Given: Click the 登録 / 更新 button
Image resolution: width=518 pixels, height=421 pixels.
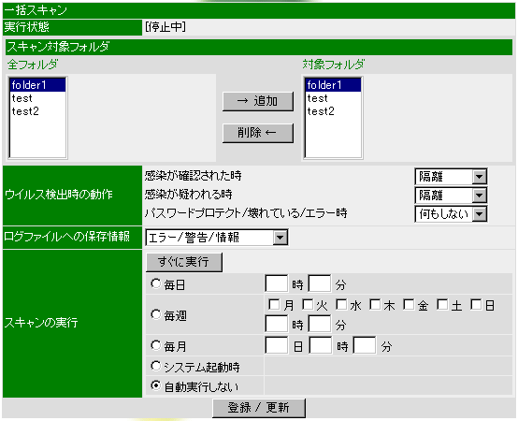Looking at the screenshot, I should [259, 408].
